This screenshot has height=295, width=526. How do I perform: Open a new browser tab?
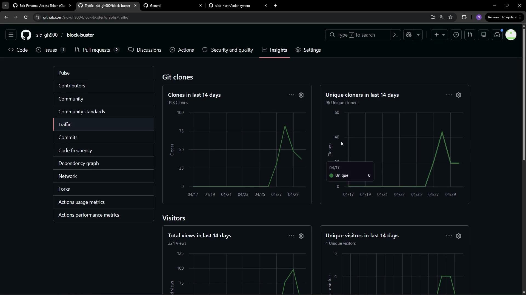pos(276,5)
